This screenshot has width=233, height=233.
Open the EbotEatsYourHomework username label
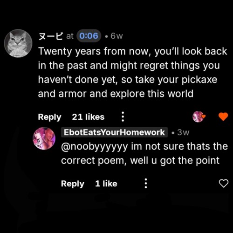pos(114,132)
